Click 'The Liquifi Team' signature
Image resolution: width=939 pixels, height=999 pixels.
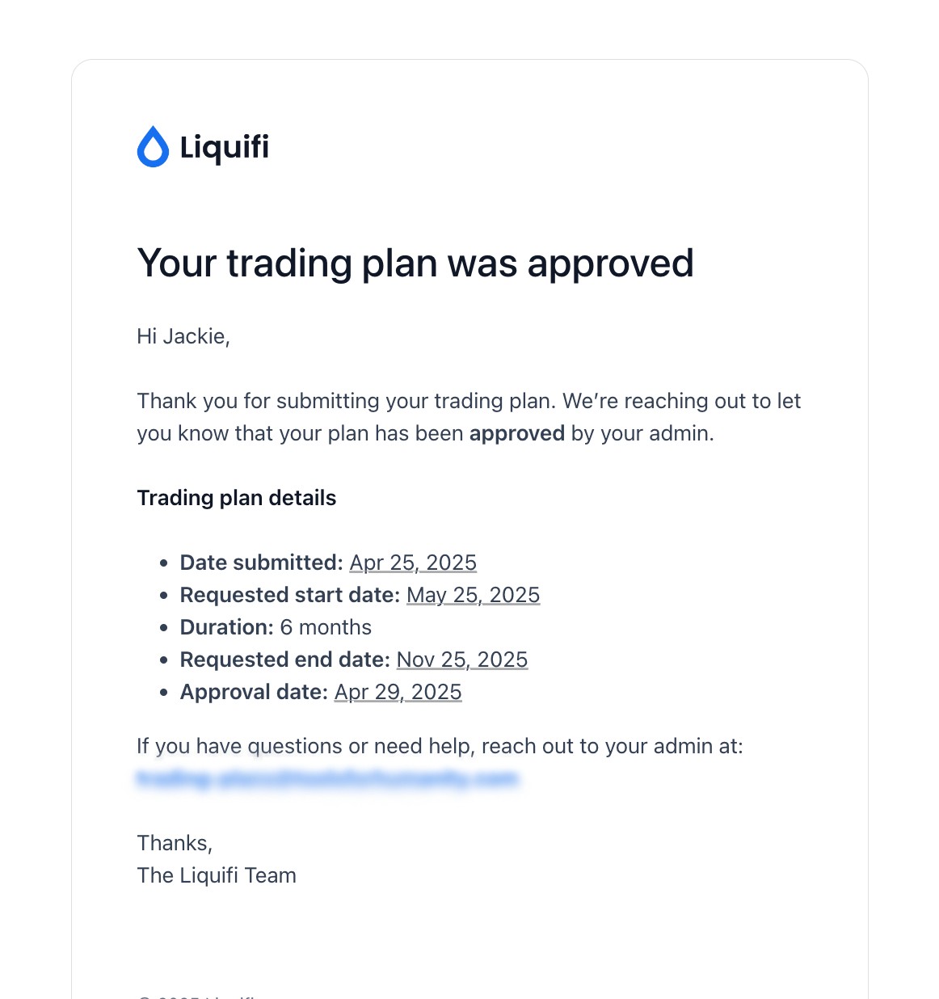[x=217, y=875]
